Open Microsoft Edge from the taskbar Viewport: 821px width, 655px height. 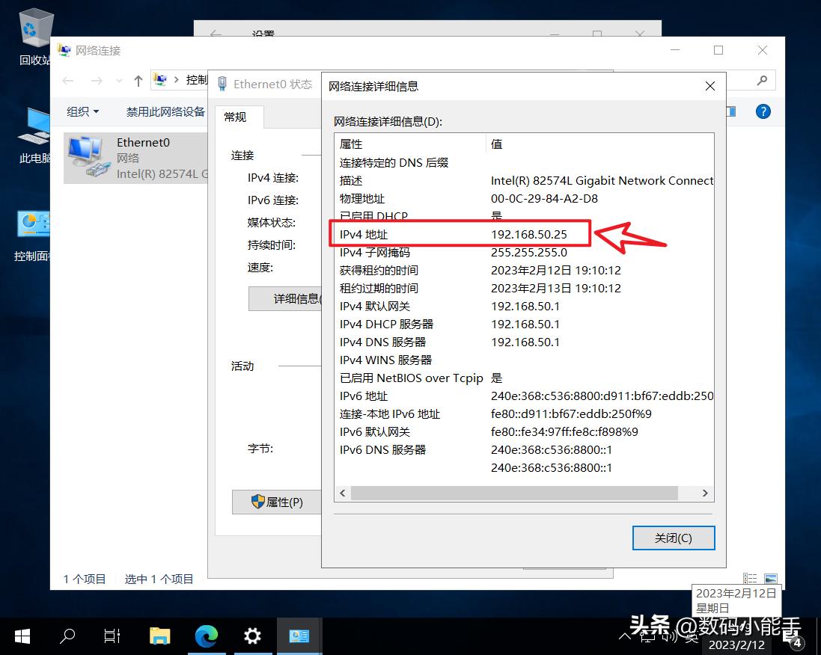pos(207,636)
